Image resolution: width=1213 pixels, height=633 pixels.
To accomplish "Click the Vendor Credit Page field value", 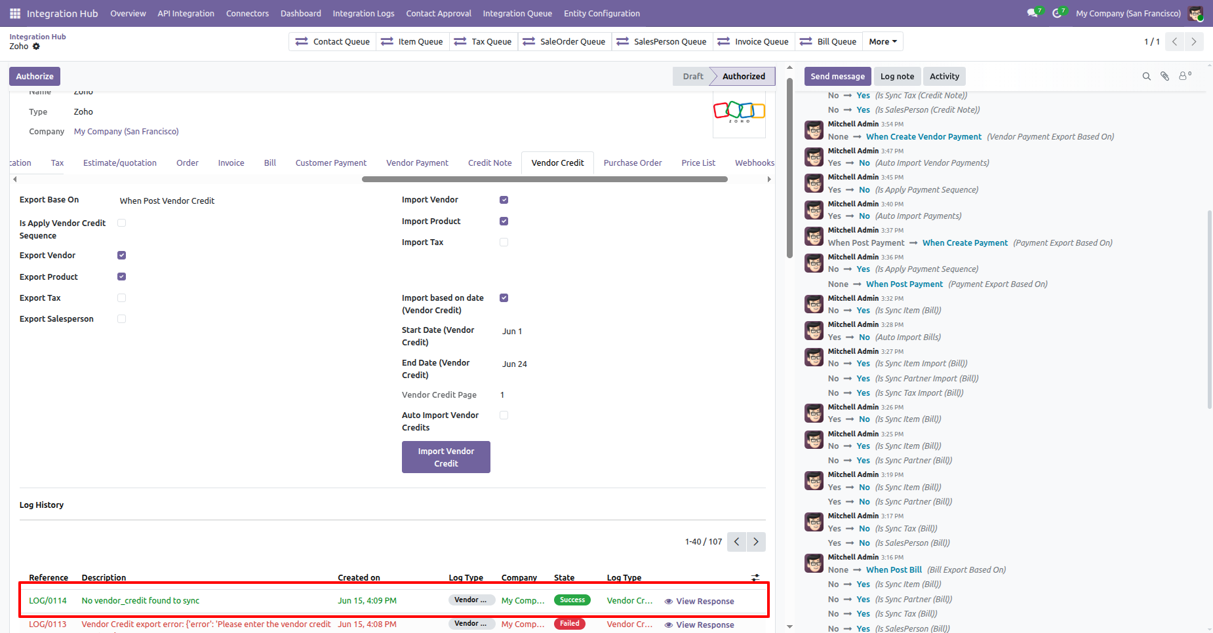I will coord(502,395).
